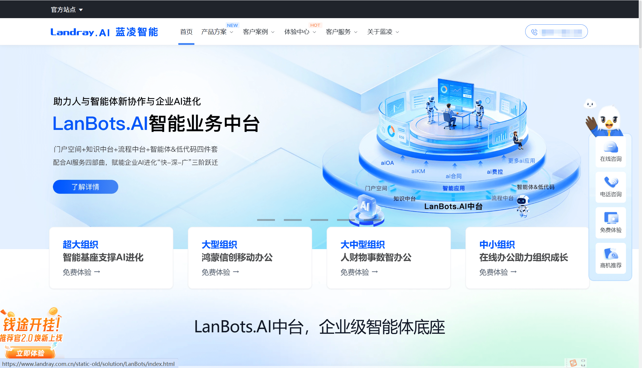Click the aiKM label in illustration
Image resolution: width=642 pixels, height=368 pixels.
tap(418, 171)
